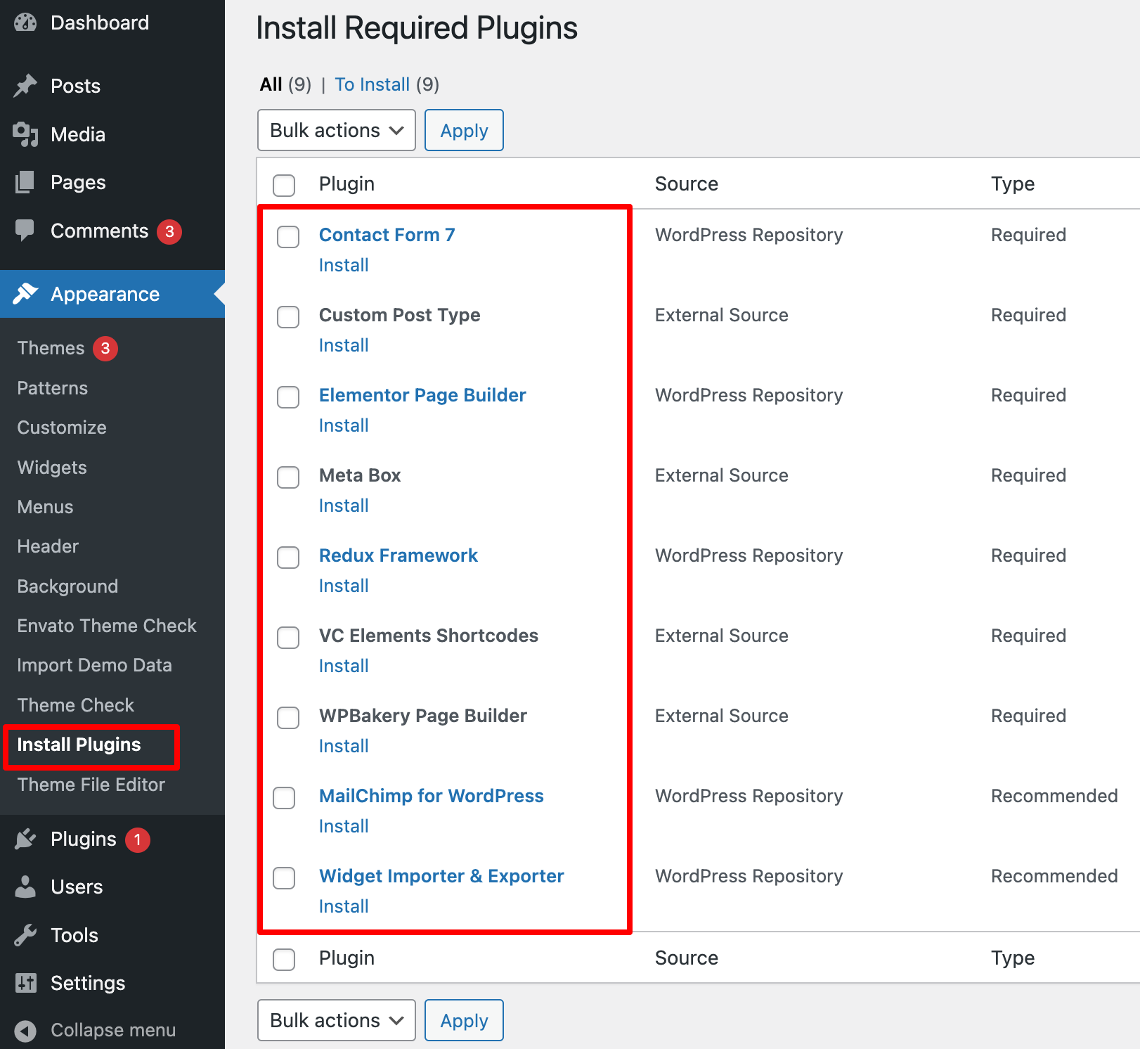
Task: Open Header in Appearance submenu
Action: pyautogui.click(x=48, y=546)
